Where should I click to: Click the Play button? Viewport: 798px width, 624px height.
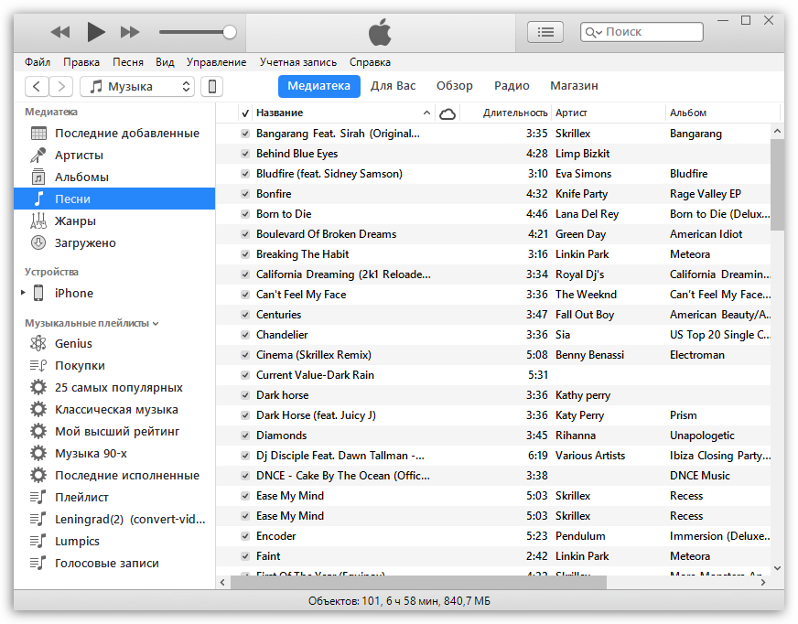[96, 32]
